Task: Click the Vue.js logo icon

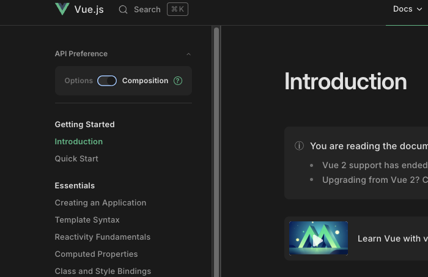Action: pyautogui.click(x=62, y=9)
